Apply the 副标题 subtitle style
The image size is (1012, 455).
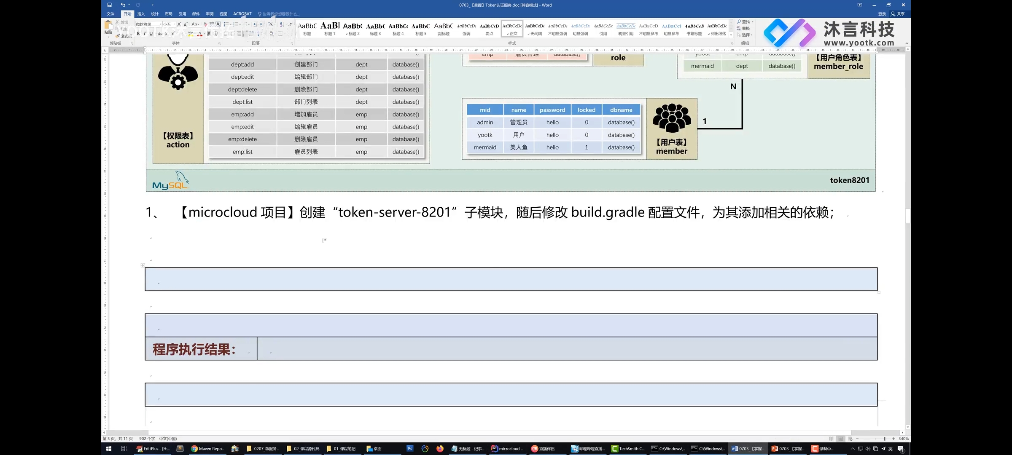(x=444, y=29)
